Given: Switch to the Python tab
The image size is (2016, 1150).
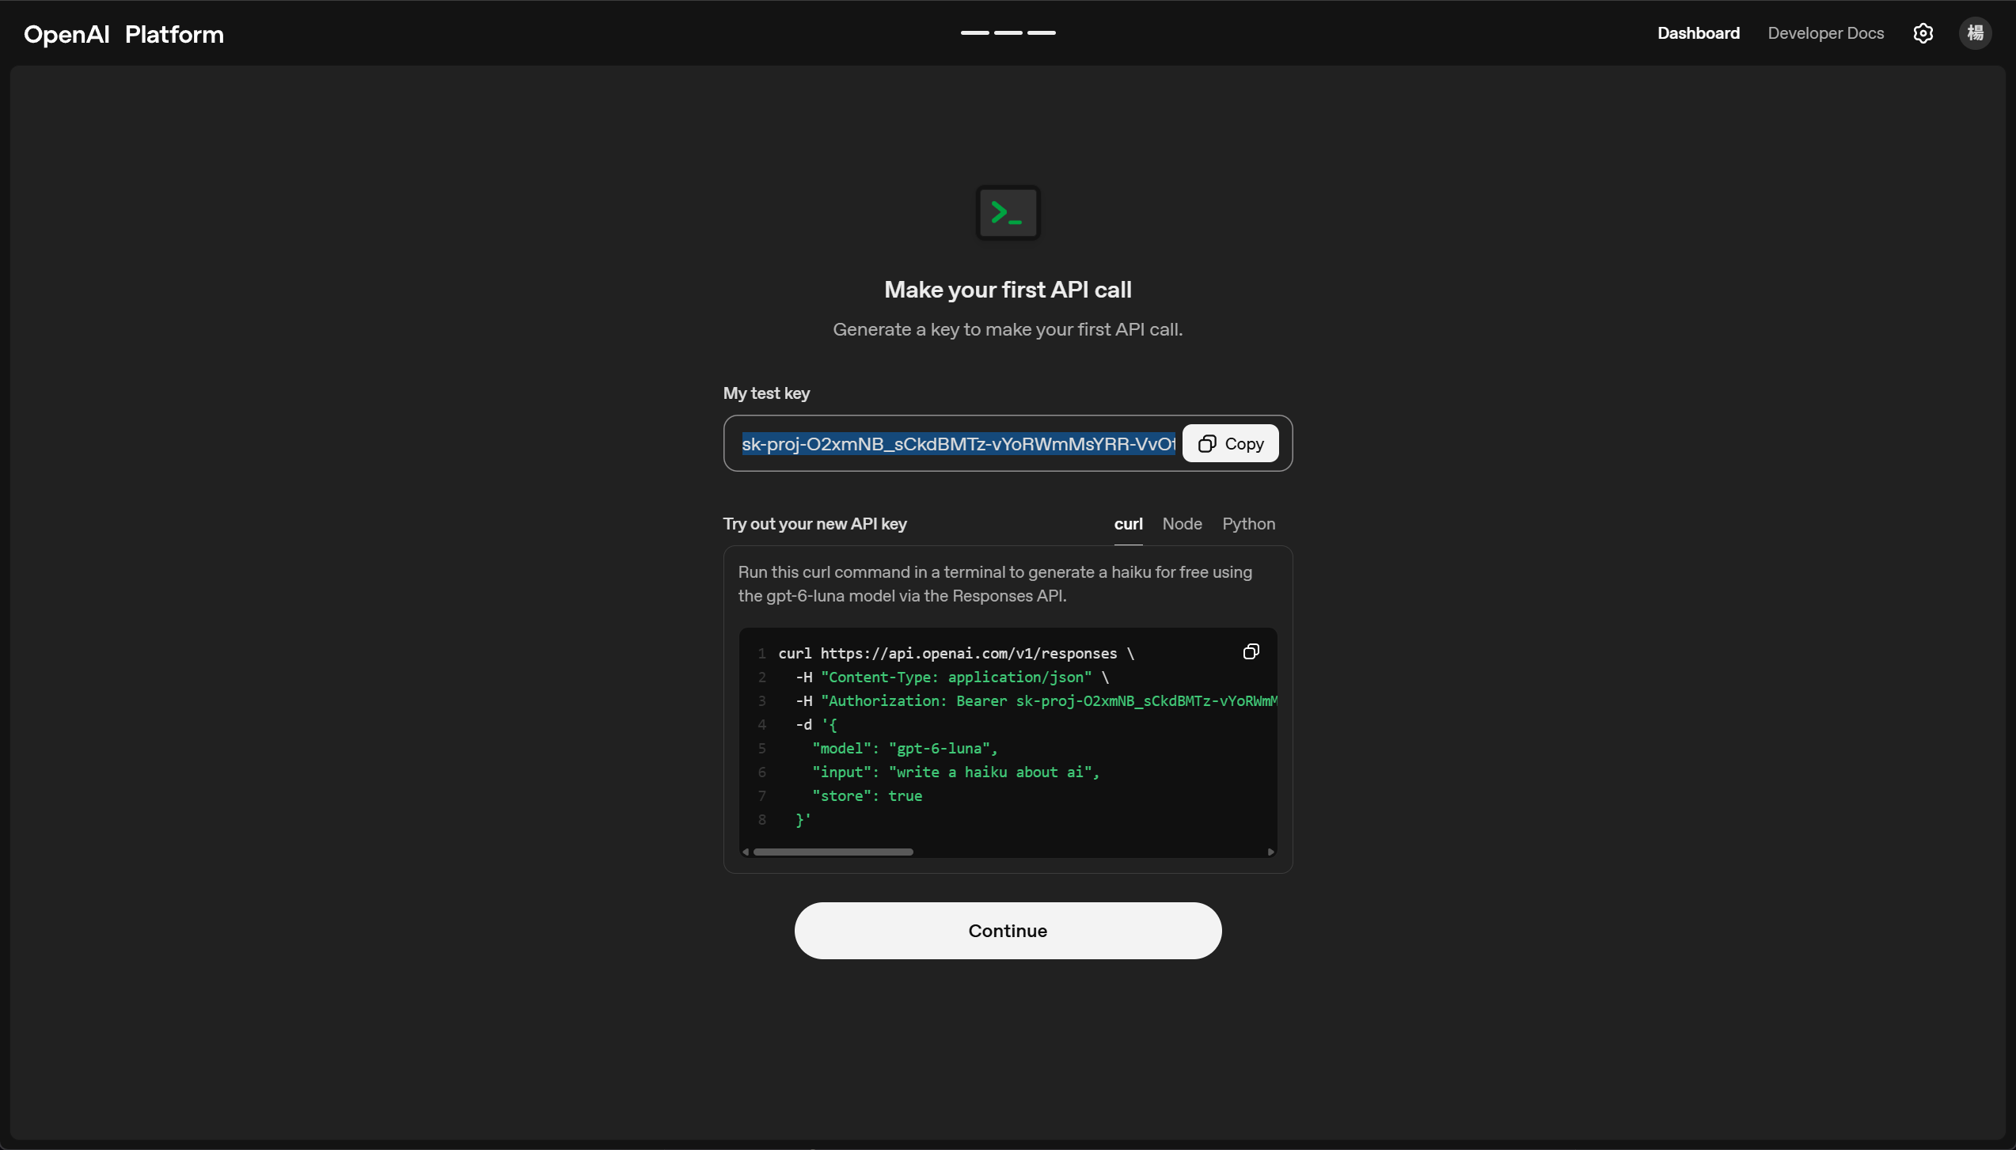Looking at the screenshot, I should tap(1248, 524).
